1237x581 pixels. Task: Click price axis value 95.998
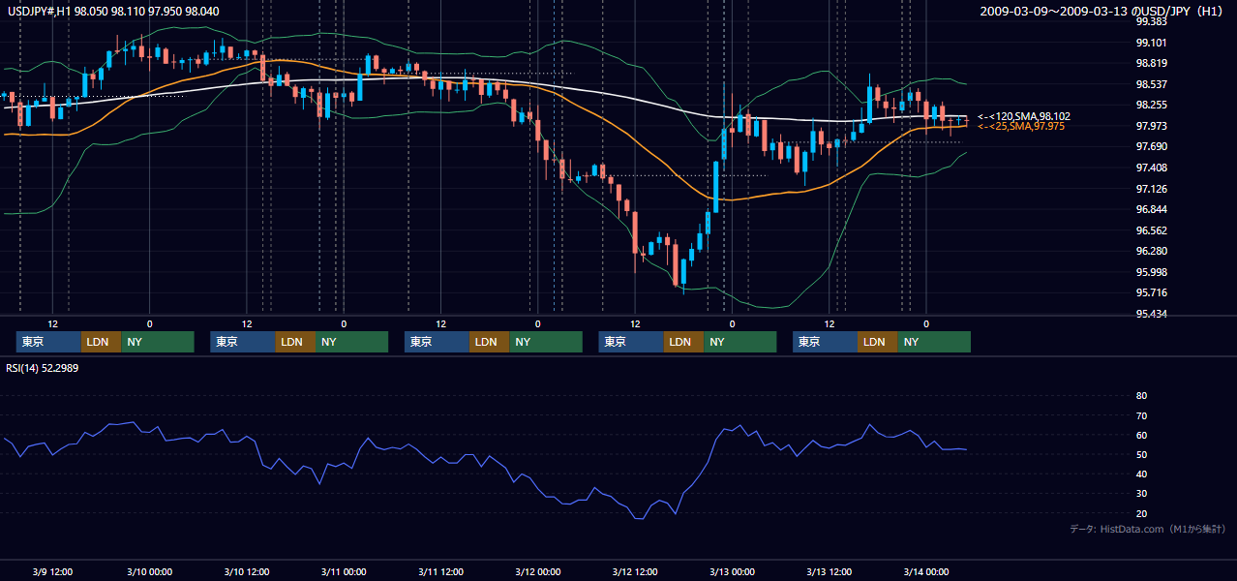1151,272
